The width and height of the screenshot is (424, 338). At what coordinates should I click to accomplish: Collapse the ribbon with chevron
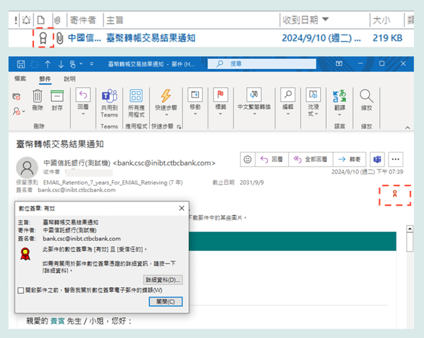pos(407,127)
